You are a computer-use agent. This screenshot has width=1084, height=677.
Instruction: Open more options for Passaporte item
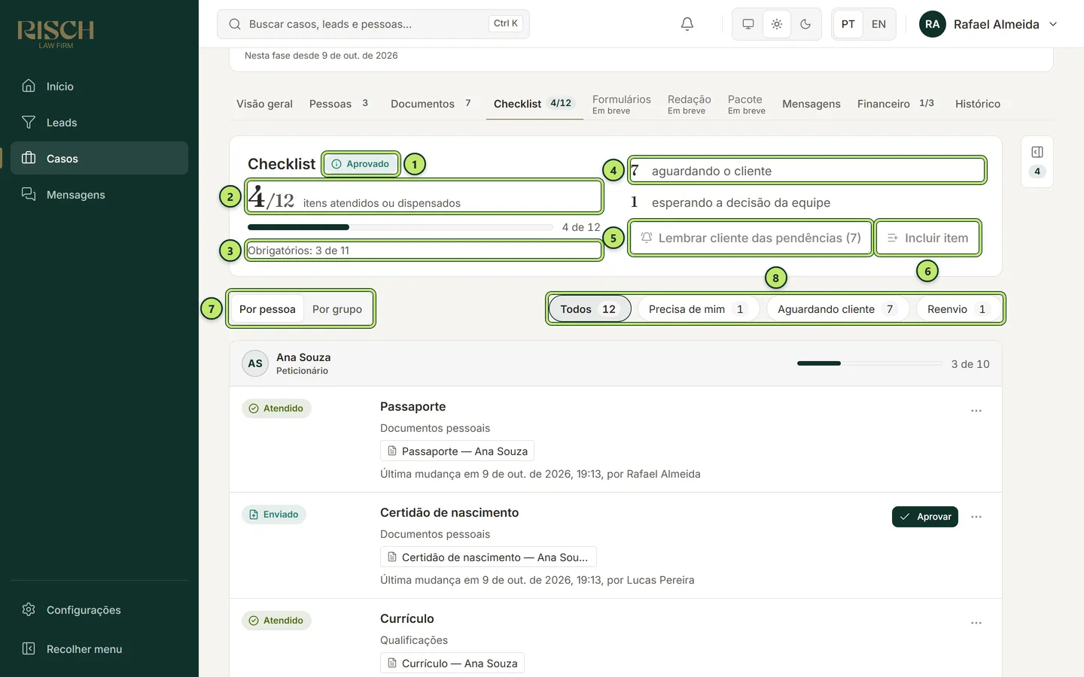click(x=976, y=411)
